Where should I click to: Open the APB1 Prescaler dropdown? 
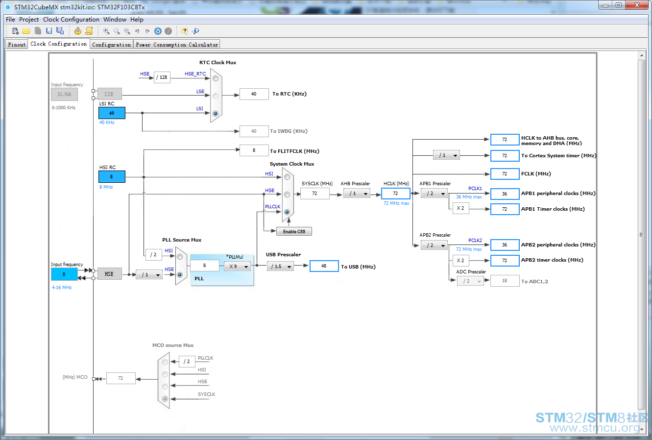(434, 194)
